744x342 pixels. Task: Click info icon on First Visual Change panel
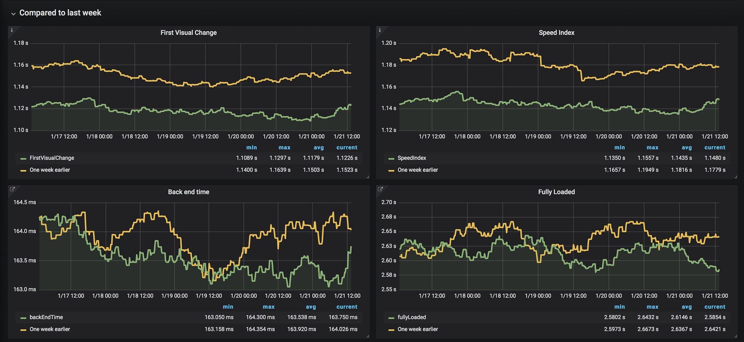[12, 30]
